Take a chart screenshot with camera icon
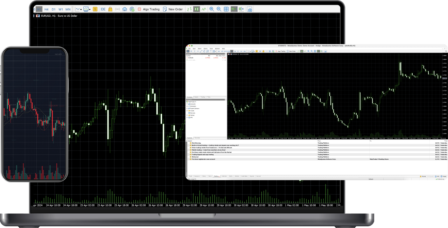 [250, 9]
